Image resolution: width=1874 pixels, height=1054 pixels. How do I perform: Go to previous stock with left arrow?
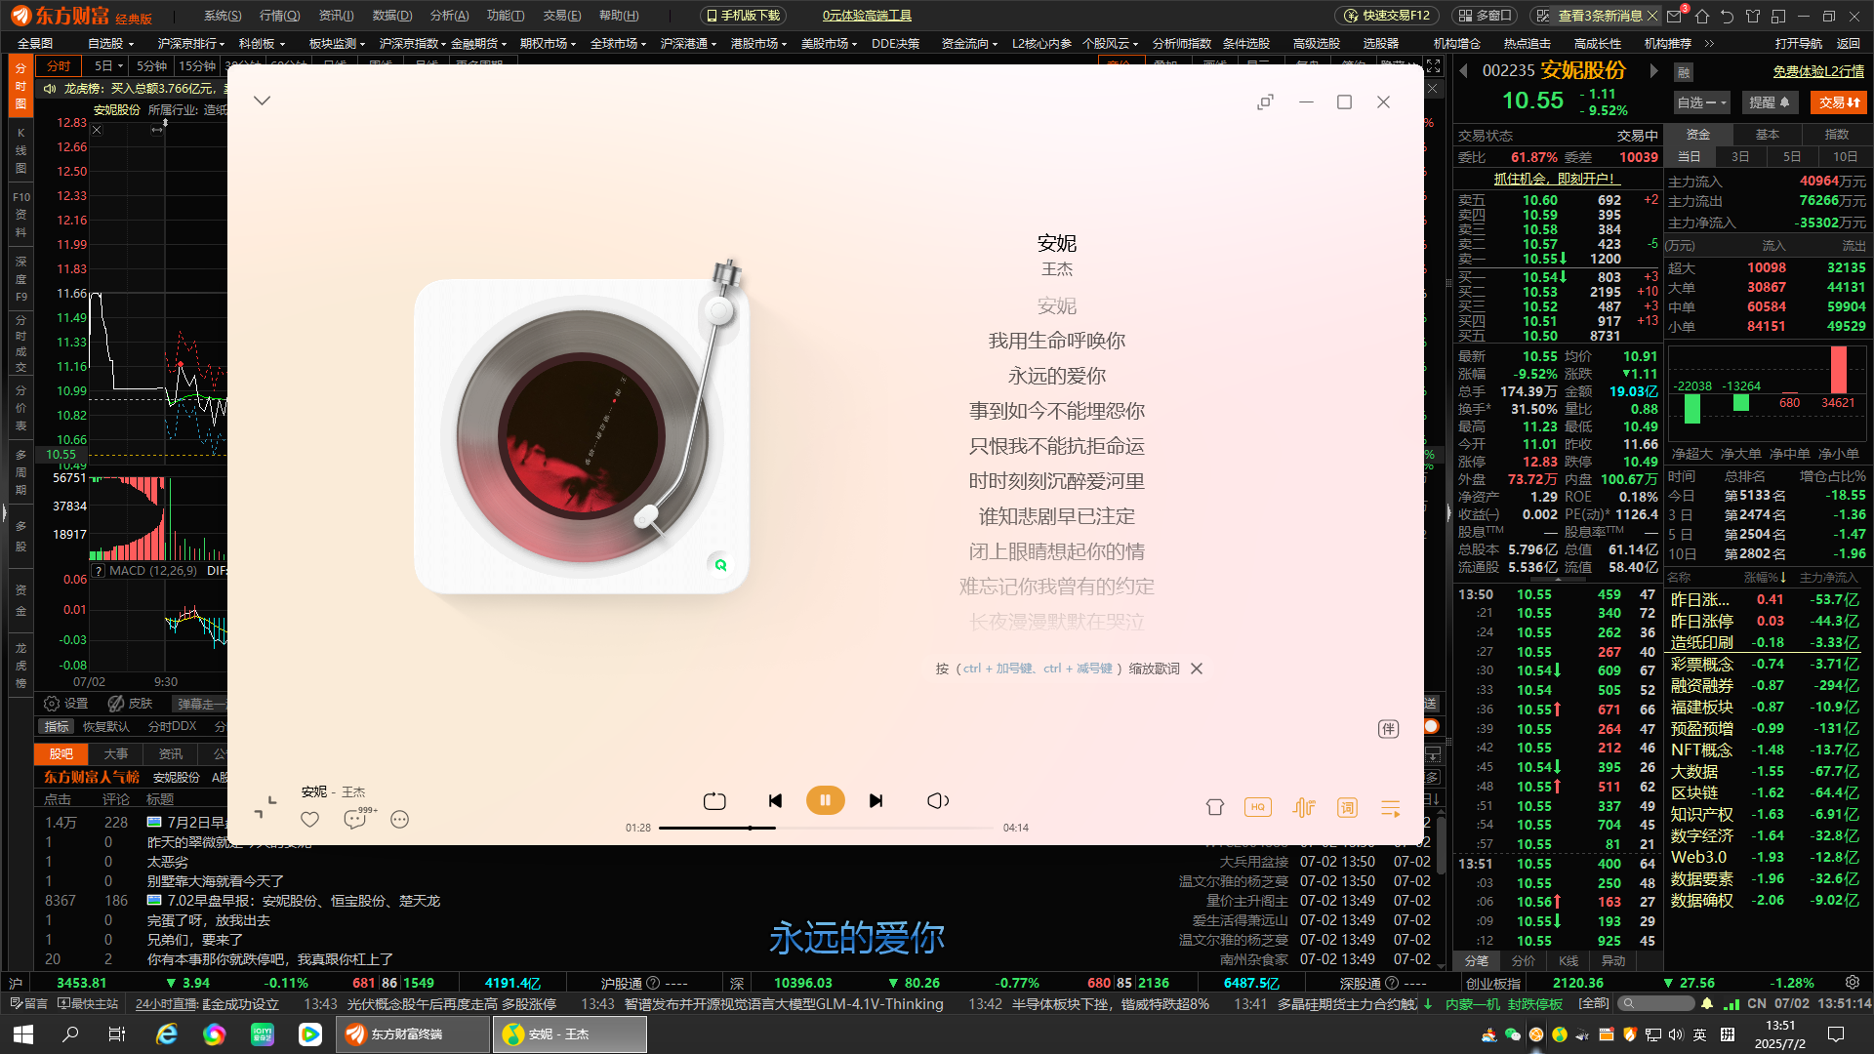(x=1463, y=70)
